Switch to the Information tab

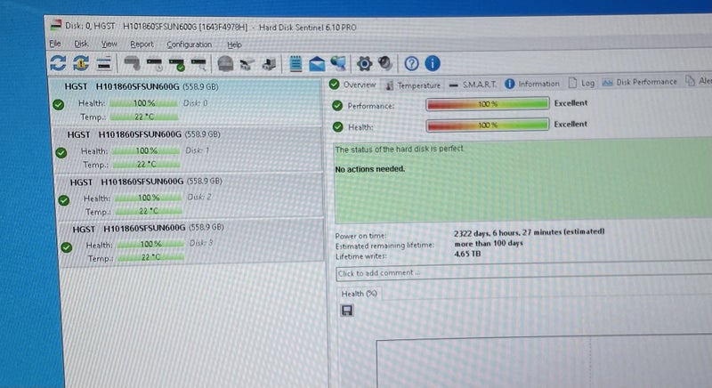(x=531, y=84)
